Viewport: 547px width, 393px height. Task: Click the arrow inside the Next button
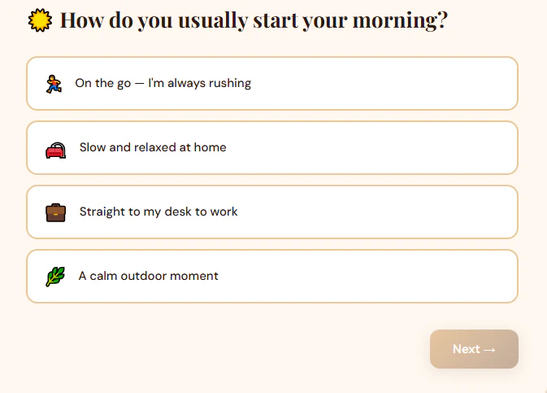[489, 350]
